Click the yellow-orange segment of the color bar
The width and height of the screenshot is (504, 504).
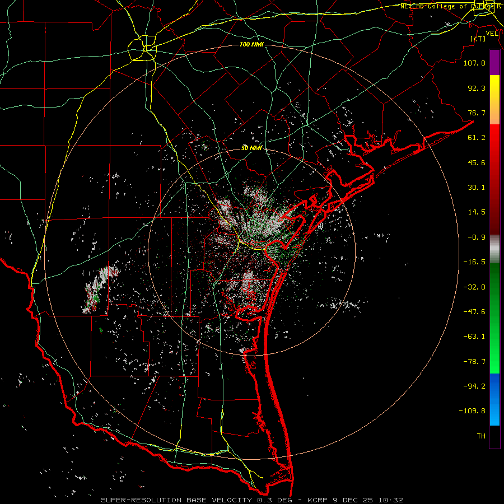click(494, 100)
